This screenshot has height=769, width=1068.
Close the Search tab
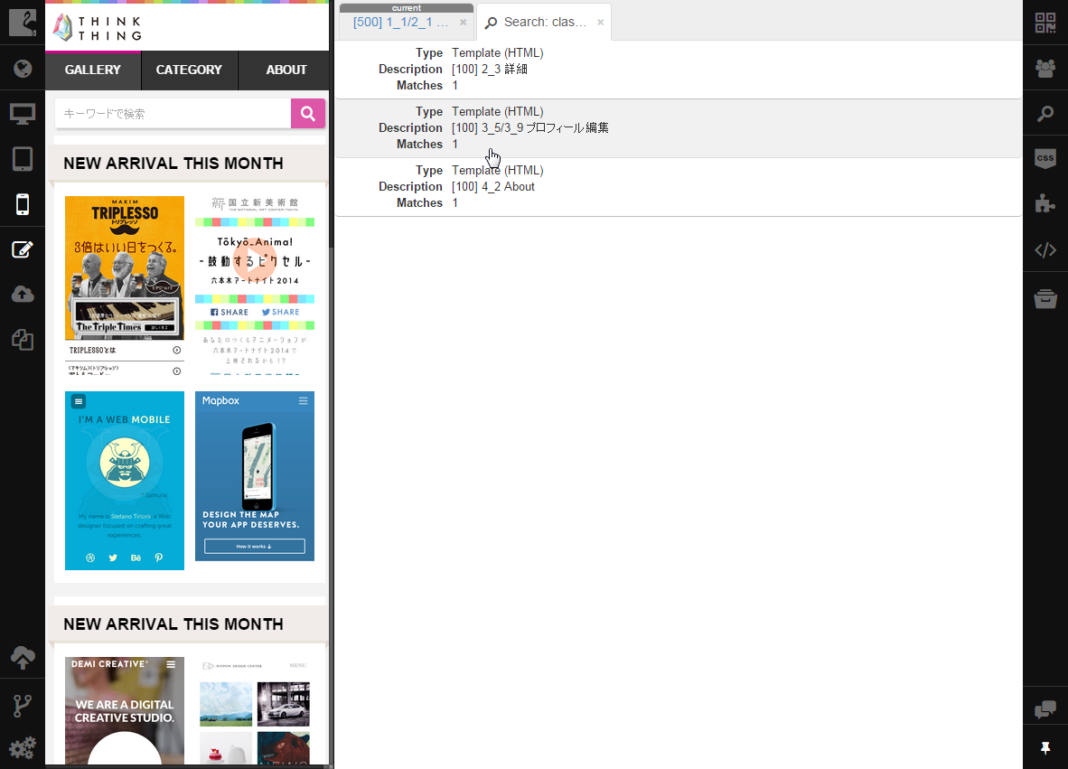pos(601,23)
